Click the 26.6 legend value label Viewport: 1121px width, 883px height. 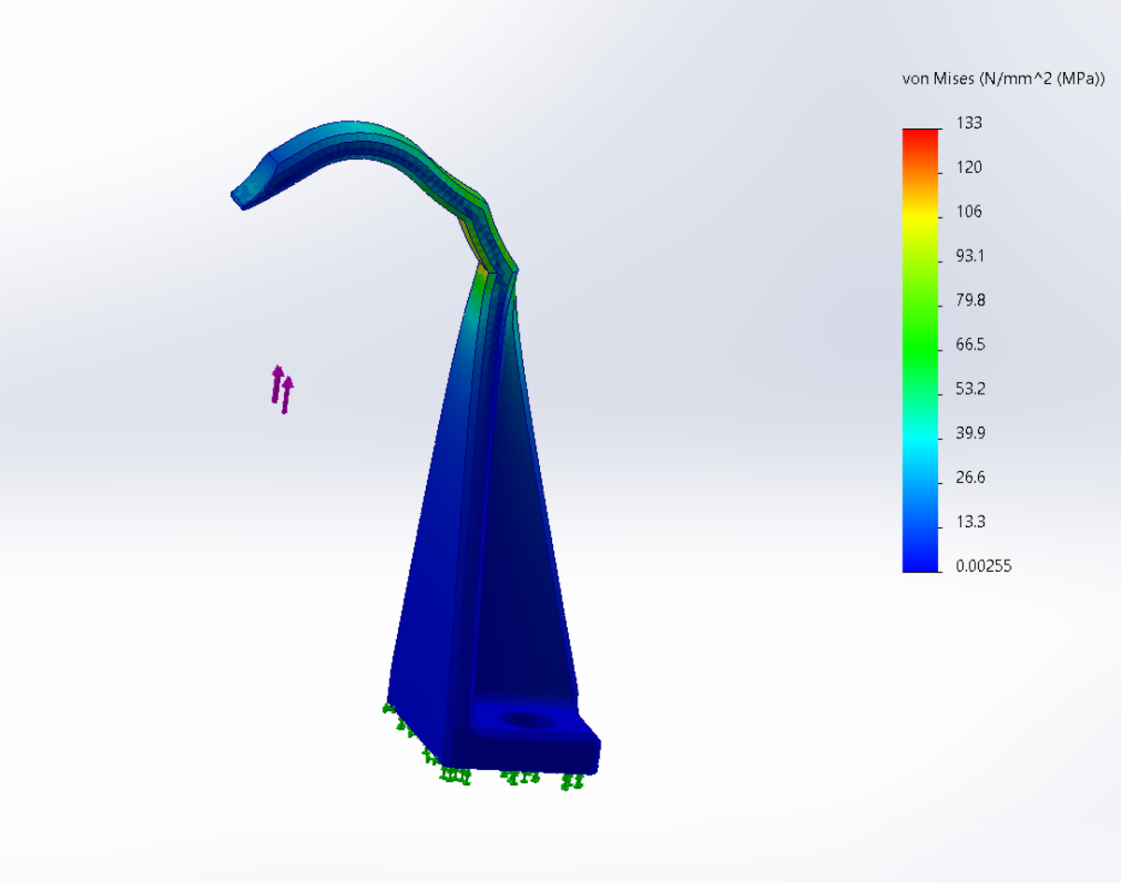pyautogui.click(x=970, y=477)
